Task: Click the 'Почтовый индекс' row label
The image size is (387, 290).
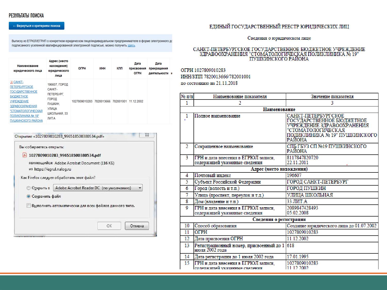Action: point(213,176)
